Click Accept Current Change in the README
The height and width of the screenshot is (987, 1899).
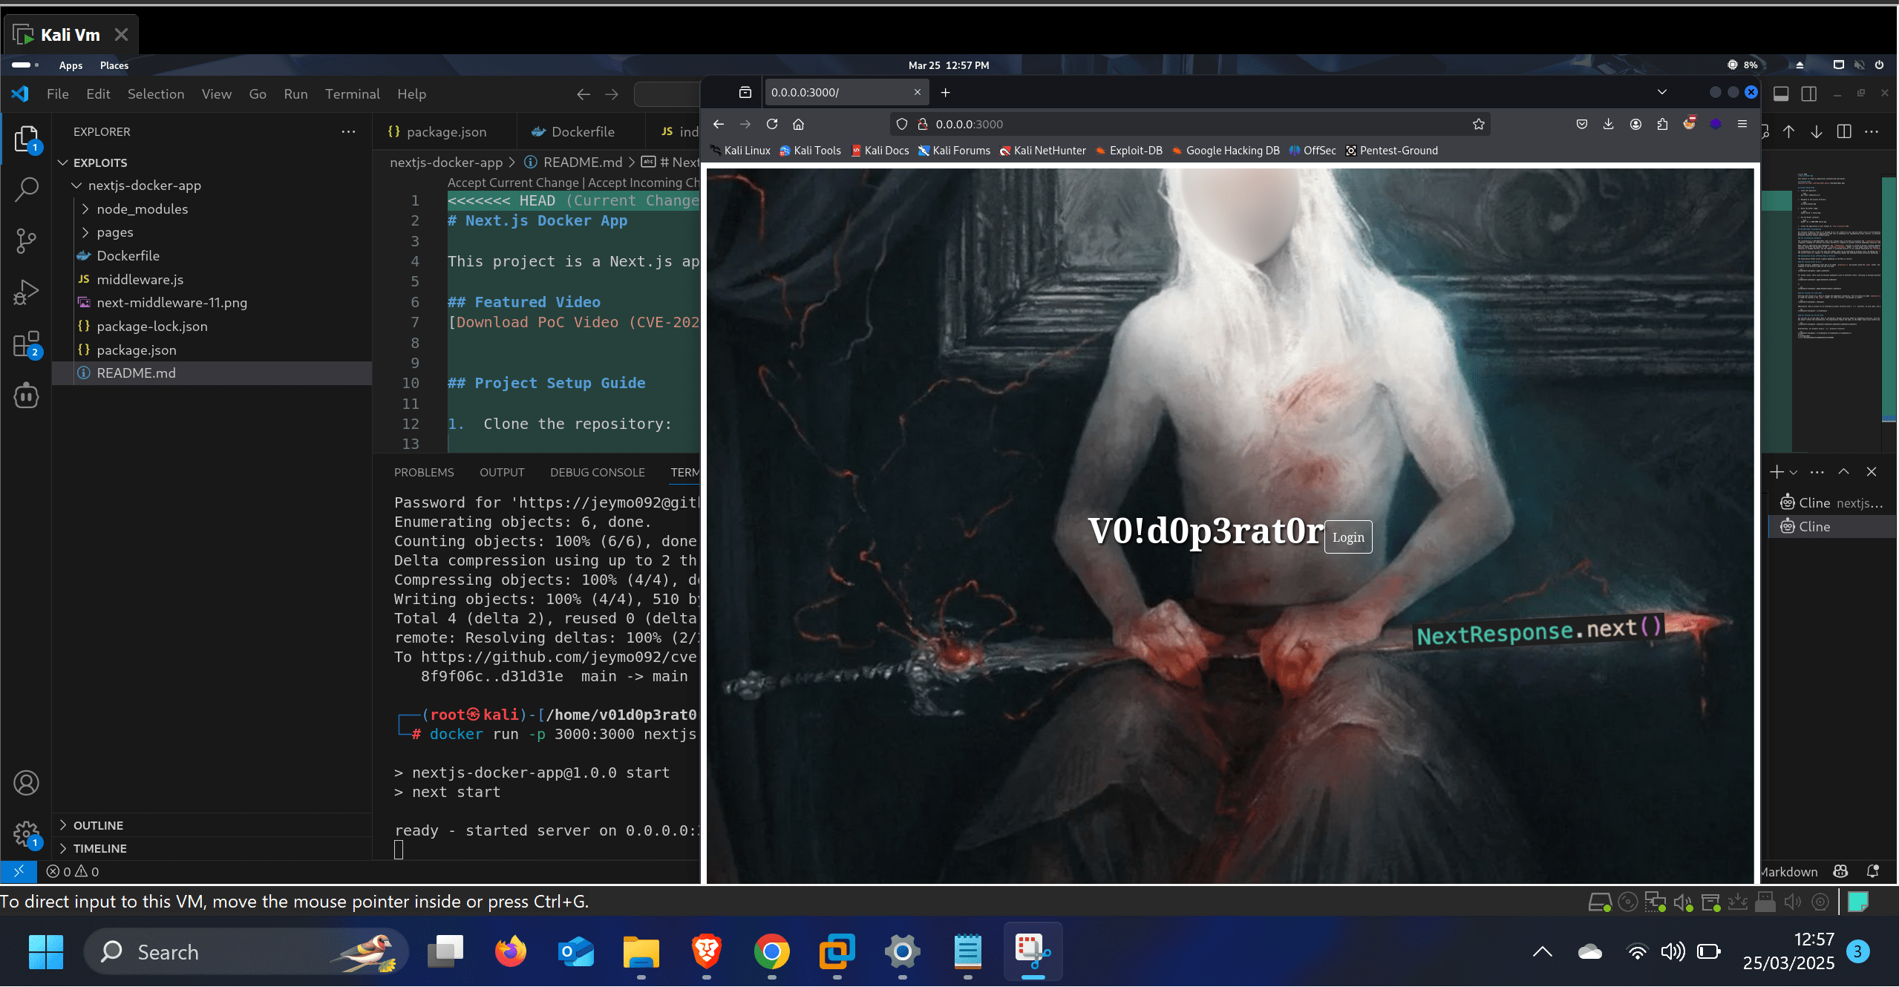pyautogui.click(x=513, y=183)
